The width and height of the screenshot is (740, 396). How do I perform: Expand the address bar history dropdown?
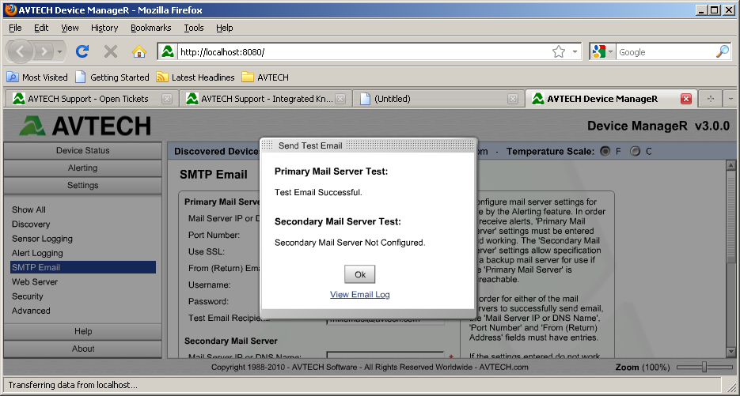pos(575,51)
